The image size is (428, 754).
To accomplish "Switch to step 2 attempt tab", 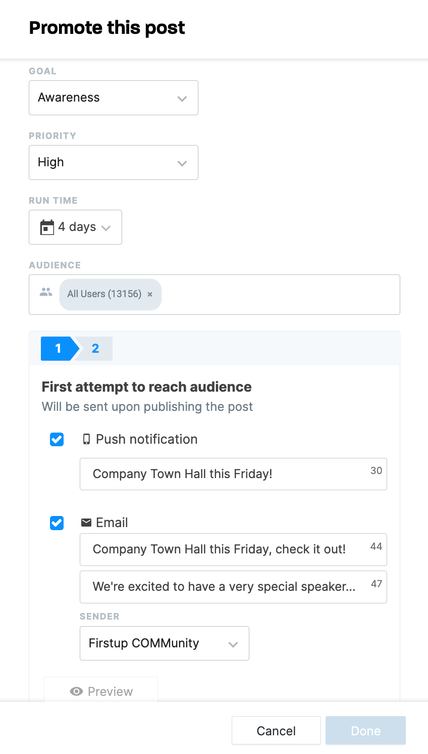I will click(95, 348).
